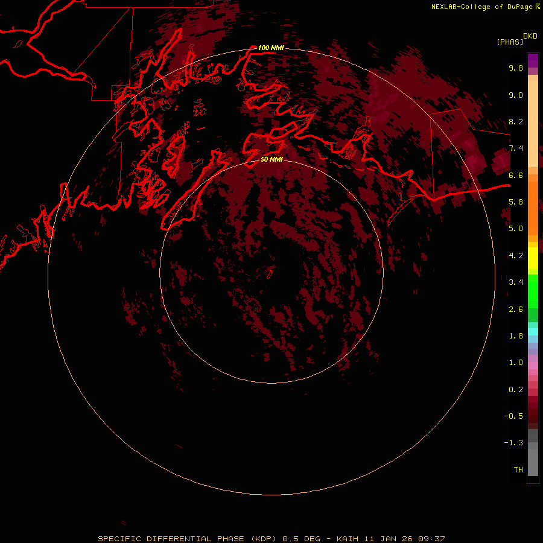Click the 3.4 legend value label
543x543 pixels.
pos(516,282)
